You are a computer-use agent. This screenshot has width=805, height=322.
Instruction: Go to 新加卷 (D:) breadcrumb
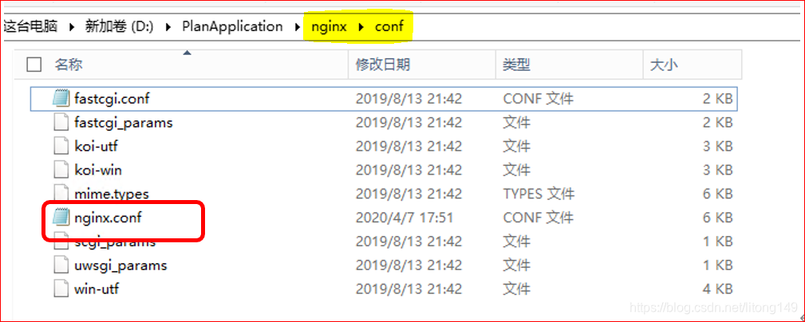click(x=120, y=26)
